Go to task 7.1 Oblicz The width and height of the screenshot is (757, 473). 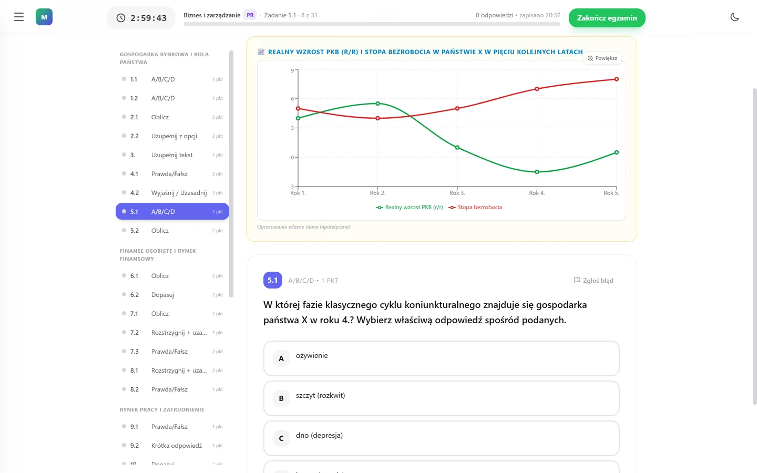tap(172, 314)
